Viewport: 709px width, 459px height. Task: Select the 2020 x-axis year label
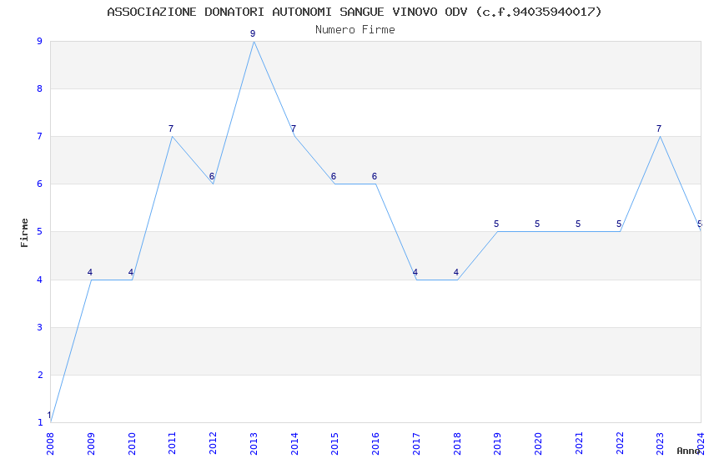tap(538, 443)
